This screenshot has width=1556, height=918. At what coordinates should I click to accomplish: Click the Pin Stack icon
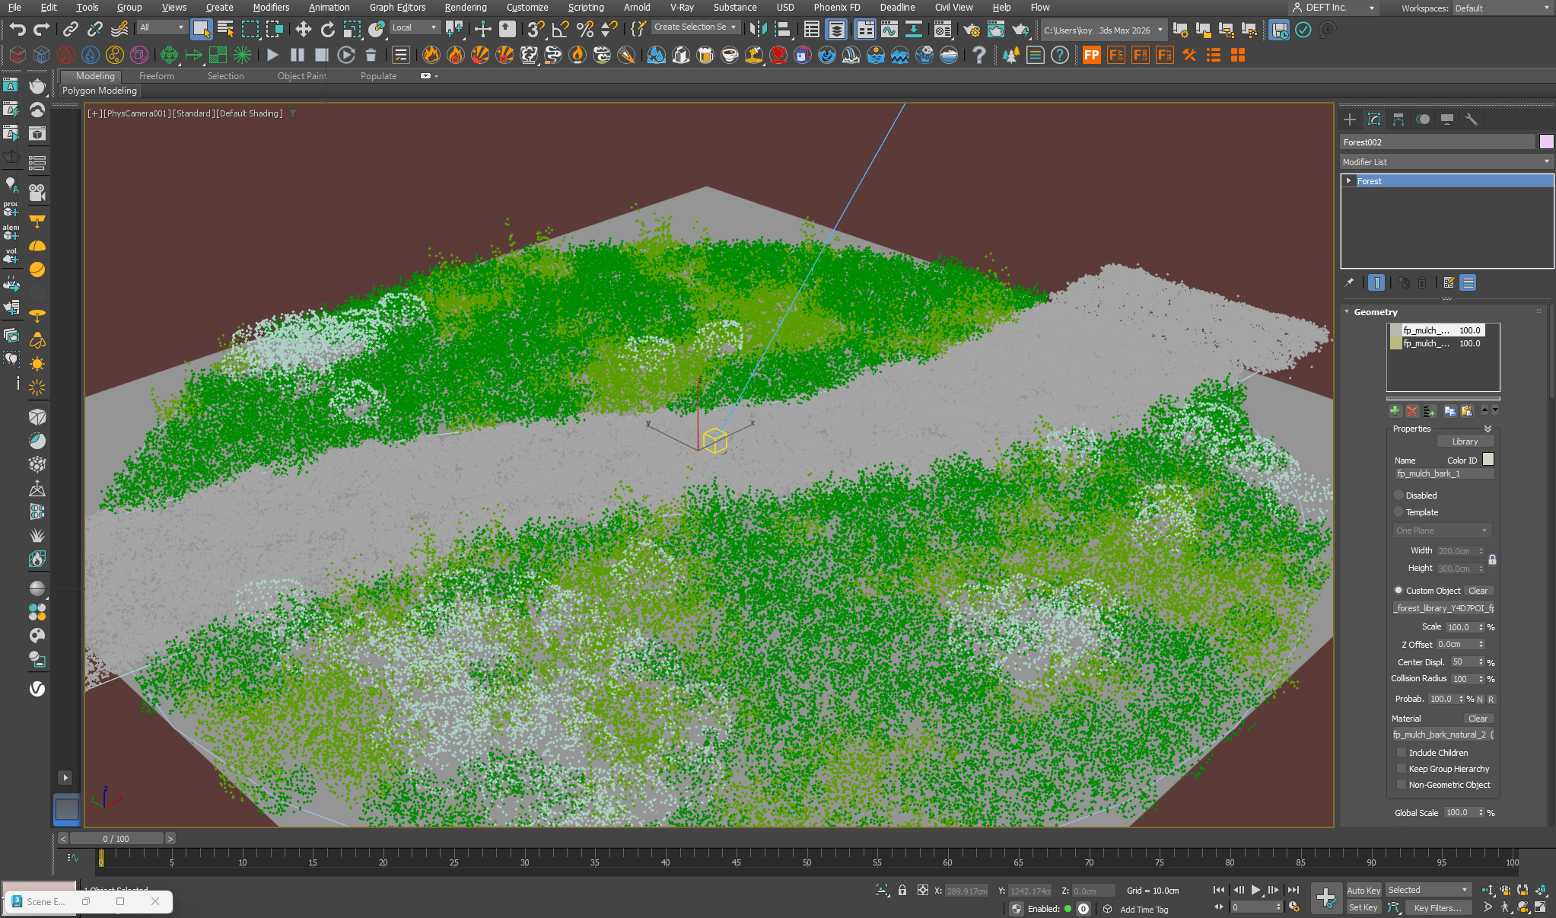(x=1350, y=282)
